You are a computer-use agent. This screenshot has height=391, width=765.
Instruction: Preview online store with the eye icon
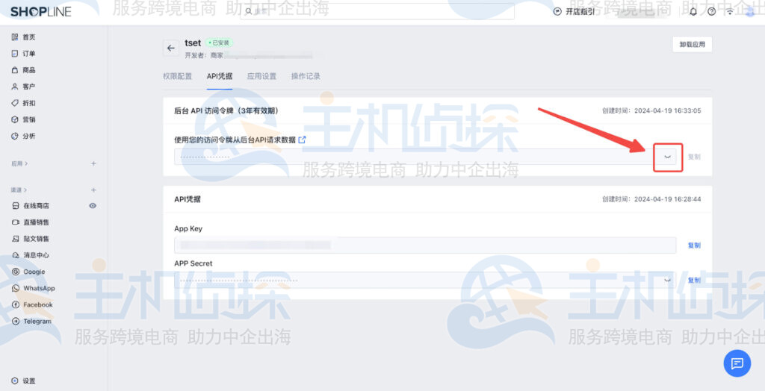pos(93,206)
